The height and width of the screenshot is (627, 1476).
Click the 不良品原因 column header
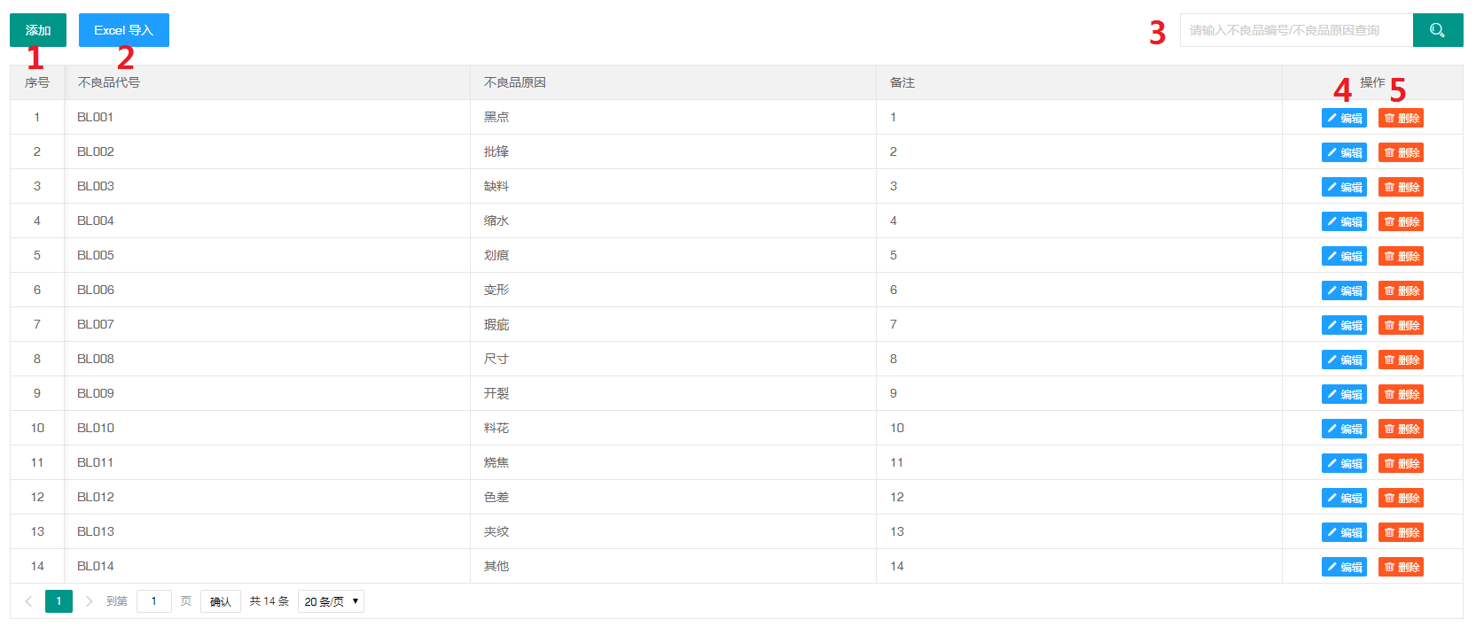click(x=515, y=82)
